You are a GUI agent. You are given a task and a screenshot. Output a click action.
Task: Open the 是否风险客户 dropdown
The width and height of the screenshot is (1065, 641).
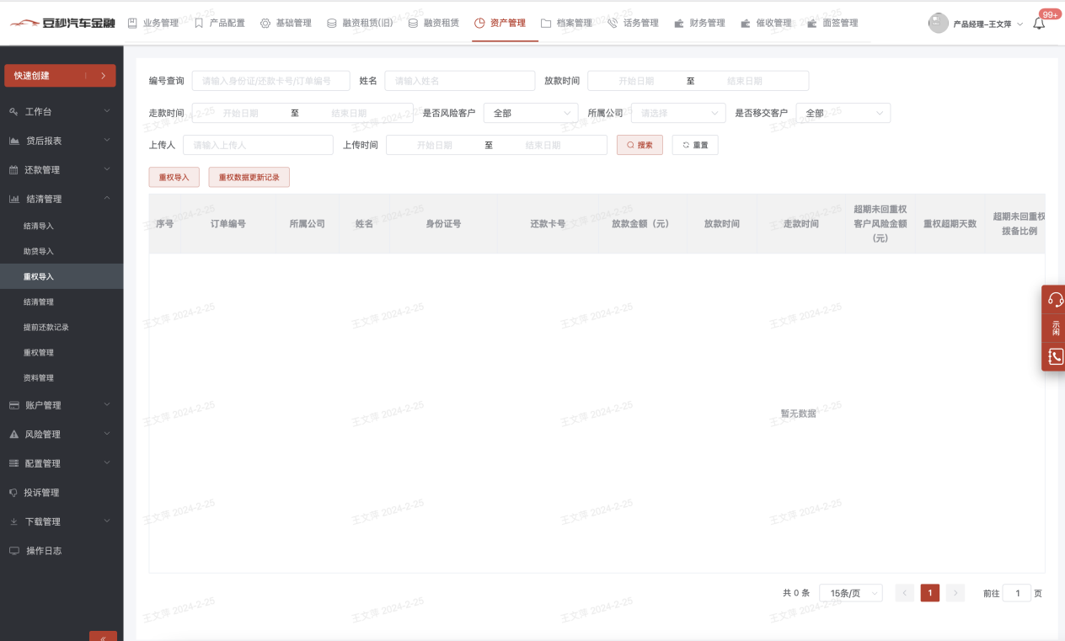click(x=531, y=113)
